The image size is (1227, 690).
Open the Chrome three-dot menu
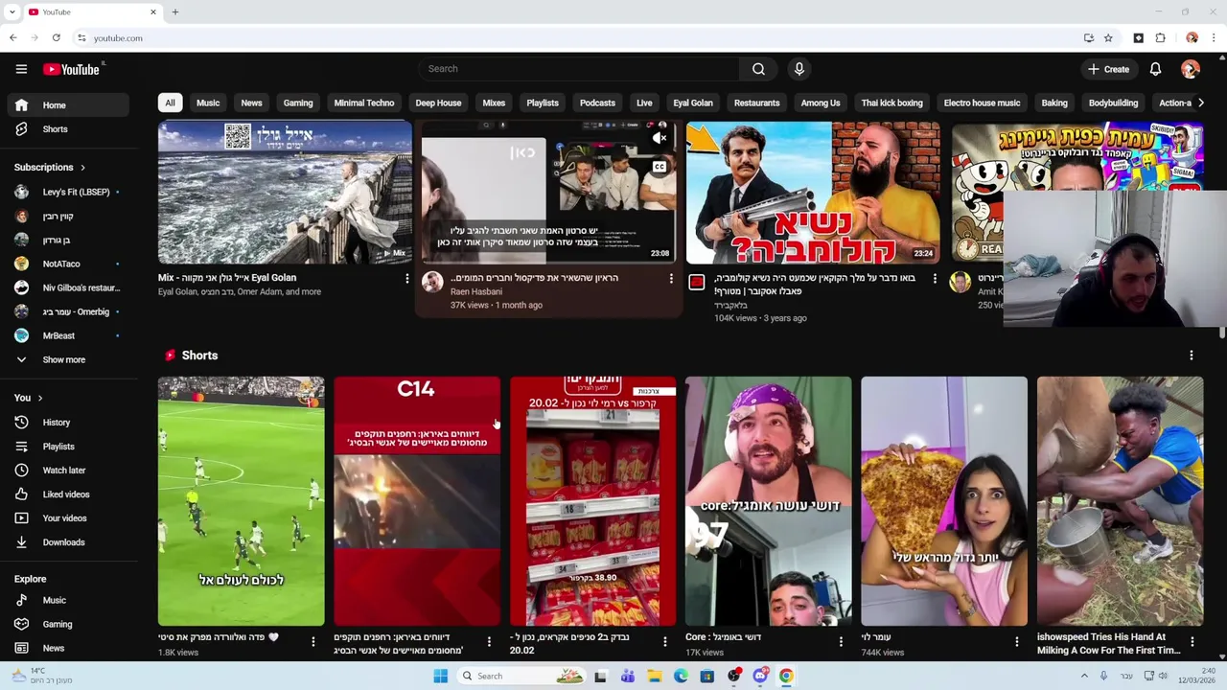1214,38
